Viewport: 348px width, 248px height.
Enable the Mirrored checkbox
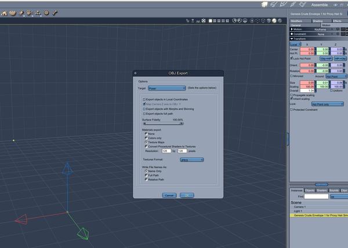coord(292,76)
